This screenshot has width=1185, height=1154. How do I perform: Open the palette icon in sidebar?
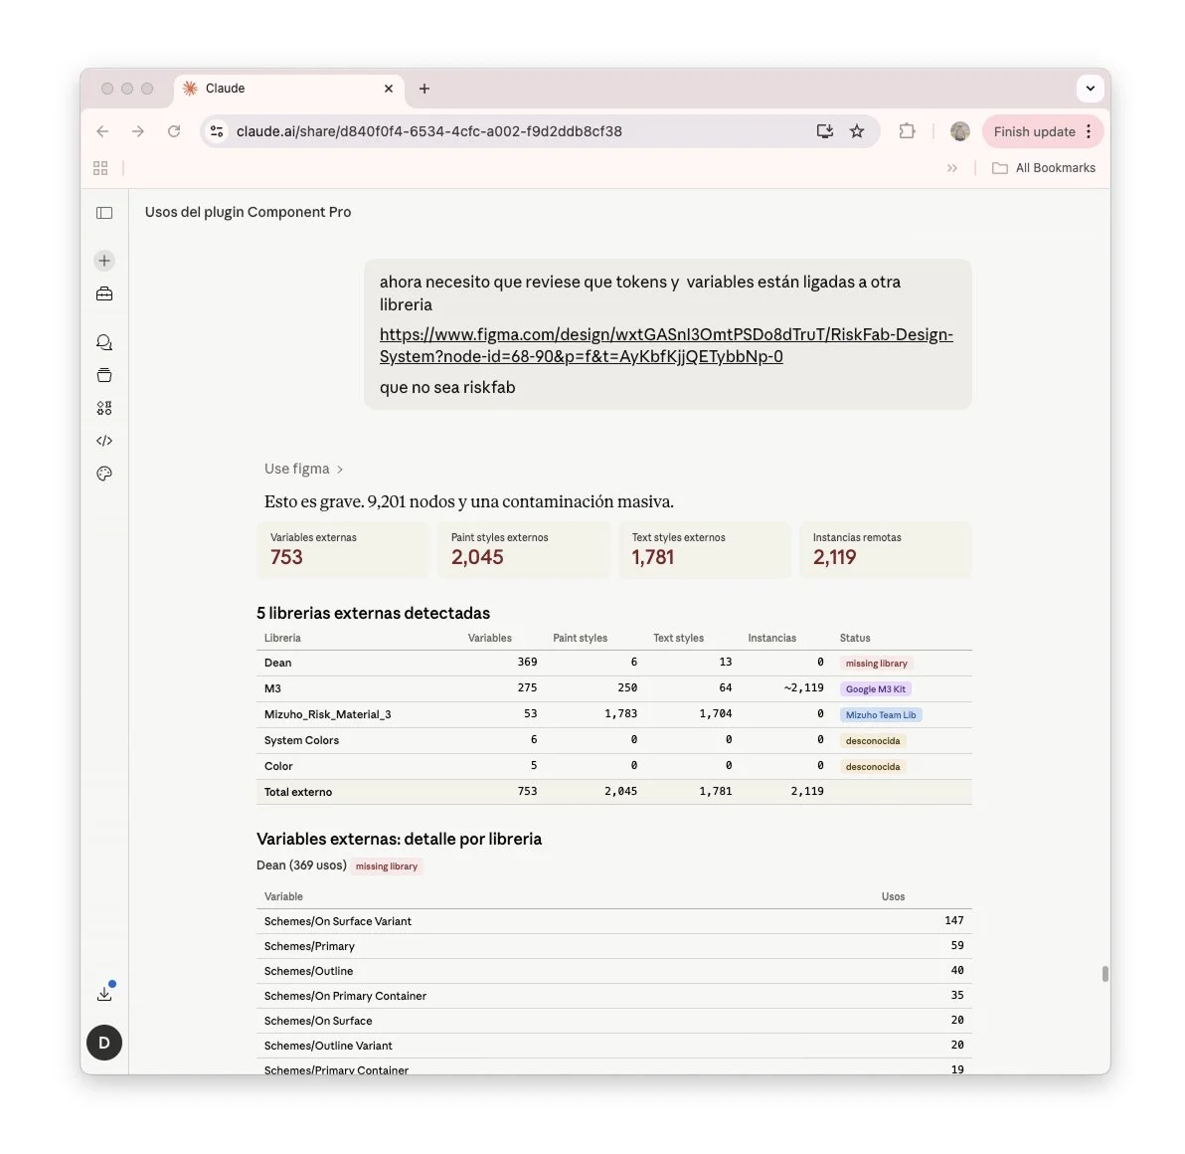(104, 474)
